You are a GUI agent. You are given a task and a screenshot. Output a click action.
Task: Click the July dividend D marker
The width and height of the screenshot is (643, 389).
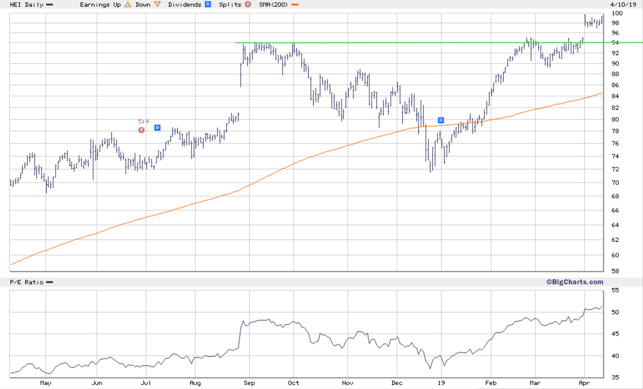coord(157,128)
